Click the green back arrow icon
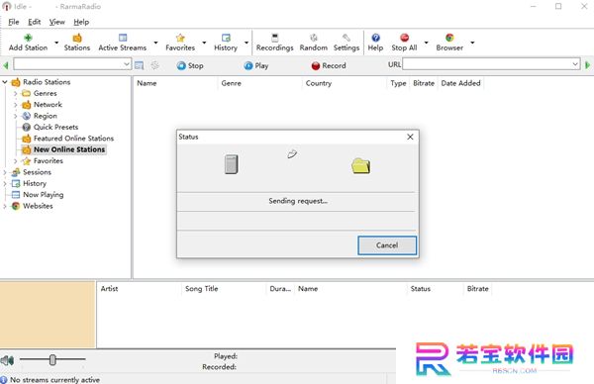Viewport: 594px width, 384px height. tap(6, 65)
